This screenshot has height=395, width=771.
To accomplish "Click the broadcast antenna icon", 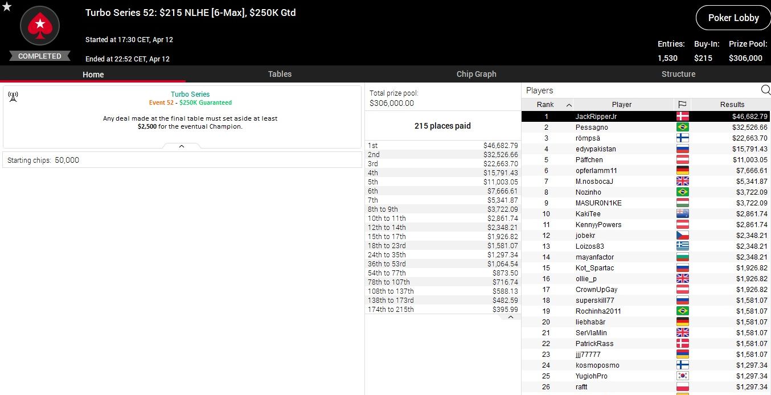I will tap(13, 96).
